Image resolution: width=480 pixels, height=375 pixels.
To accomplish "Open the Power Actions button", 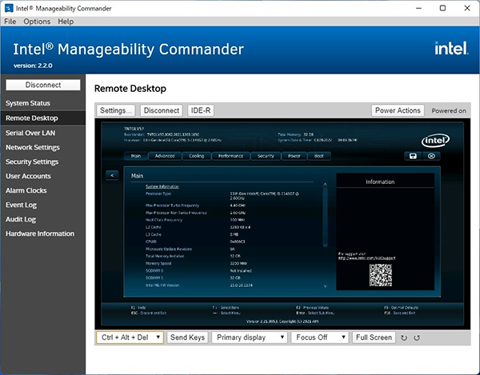I will pyautogui.click(x=398, y=110).
